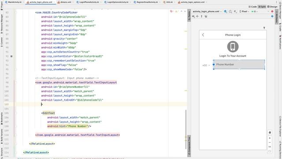This screenshot has width=282, height=159.
Task: Place the cursor on the android:hint="Phone Number" line
Action: click(69, 126)
